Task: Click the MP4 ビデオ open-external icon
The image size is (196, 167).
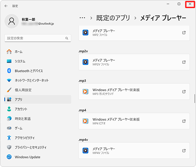Action: (184, 121)
